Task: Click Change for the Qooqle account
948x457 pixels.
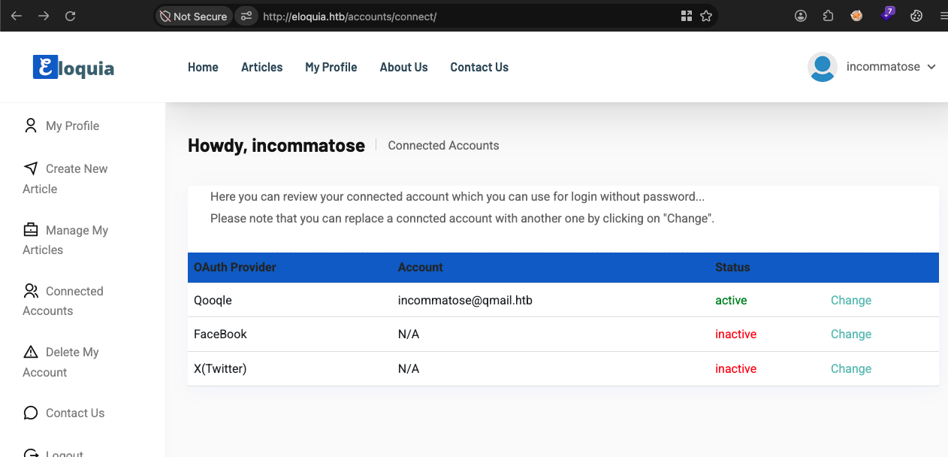Action: pos(851,300)
